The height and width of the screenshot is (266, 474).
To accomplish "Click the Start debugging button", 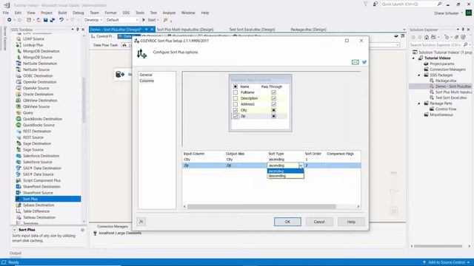I will click(x=150, y=20).
